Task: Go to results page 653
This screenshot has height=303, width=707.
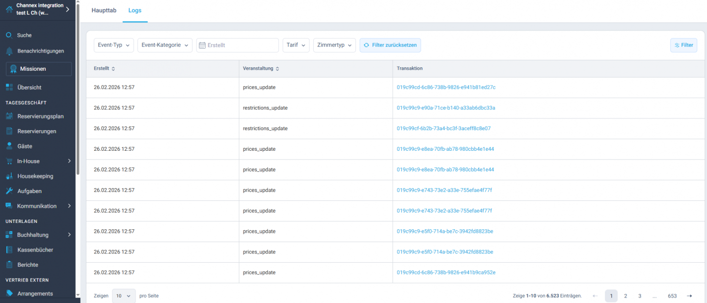Action: pos(672,296)
